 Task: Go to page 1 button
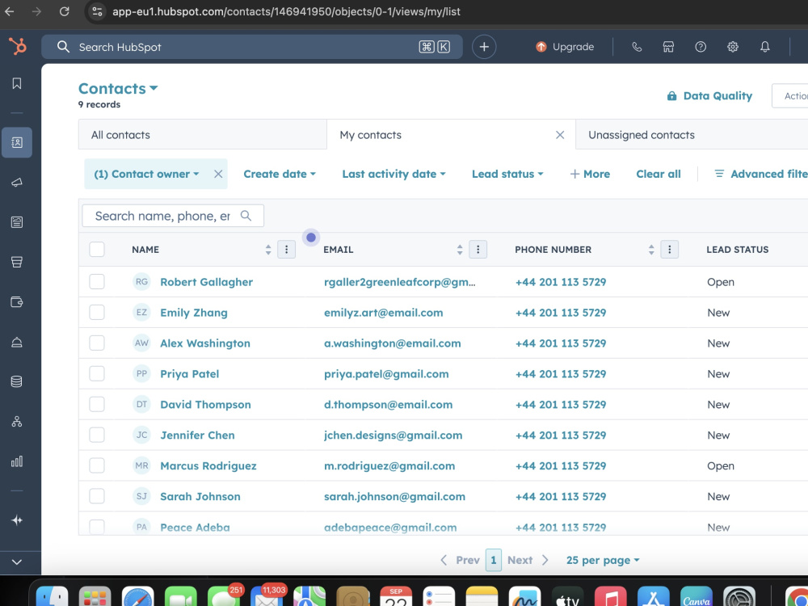pyautogui.click(x=493, y=560)
